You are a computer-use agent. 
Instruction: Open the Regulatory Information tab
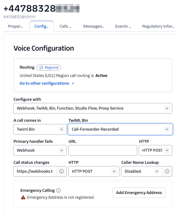click(x=158, y=26)
